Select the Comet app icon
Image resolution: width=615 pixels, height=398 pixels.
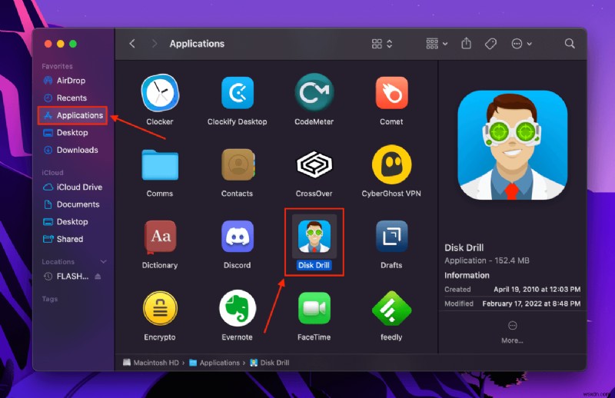[x=391, y=93]
